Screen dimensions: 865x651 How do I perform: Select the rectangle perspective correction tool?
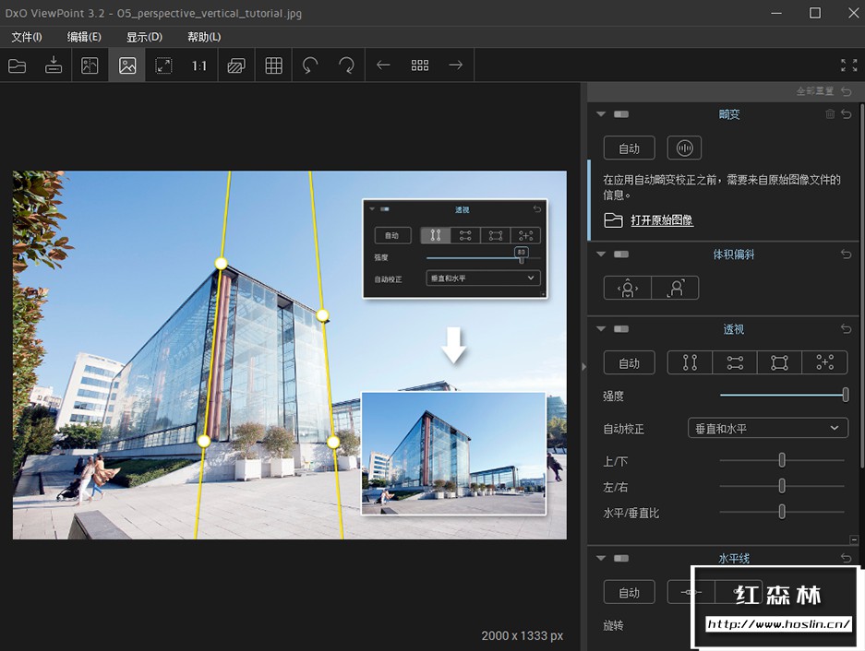tap(779, 362)
